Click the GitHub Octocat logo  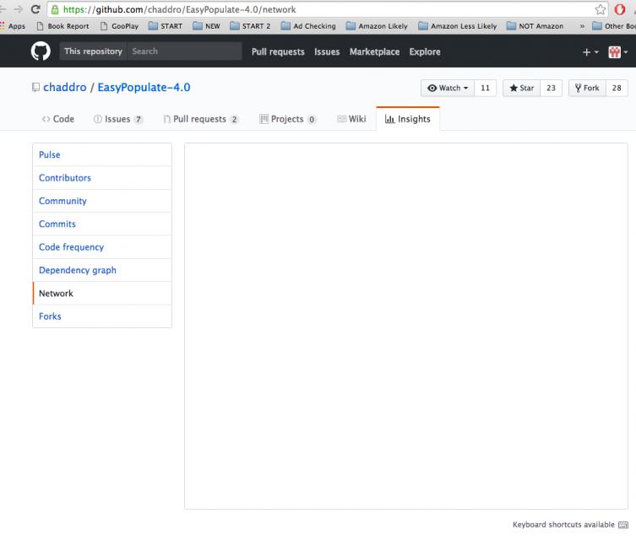click(41, 51)
